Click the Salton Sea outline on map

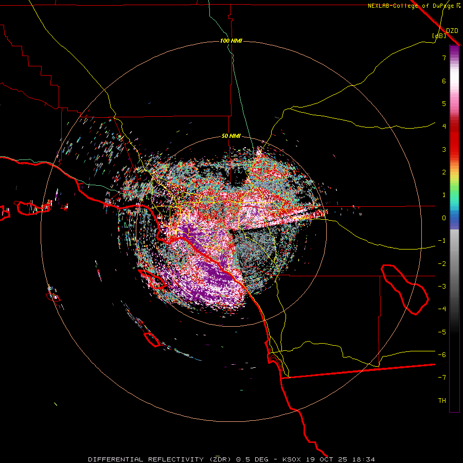(404, 289)
